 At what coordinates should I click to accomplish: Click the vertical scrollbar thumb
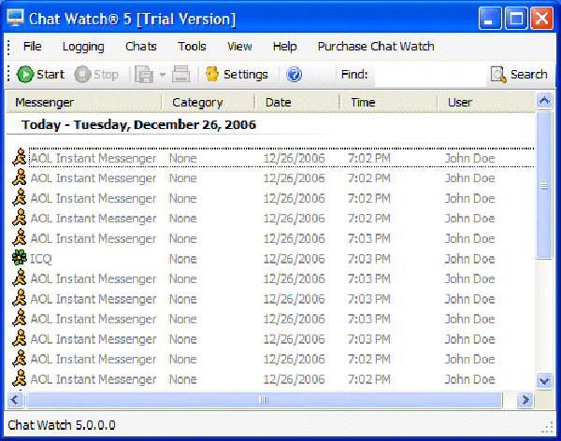(x=544, y=185)
